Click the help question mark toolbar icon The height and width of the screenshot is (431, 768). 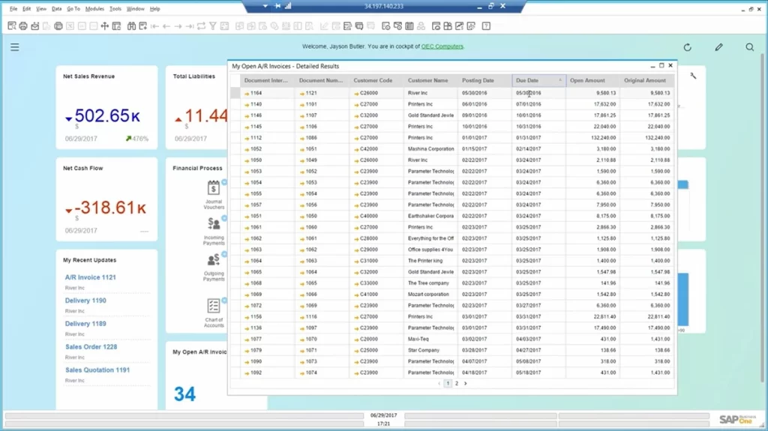(x=486, y=26)
